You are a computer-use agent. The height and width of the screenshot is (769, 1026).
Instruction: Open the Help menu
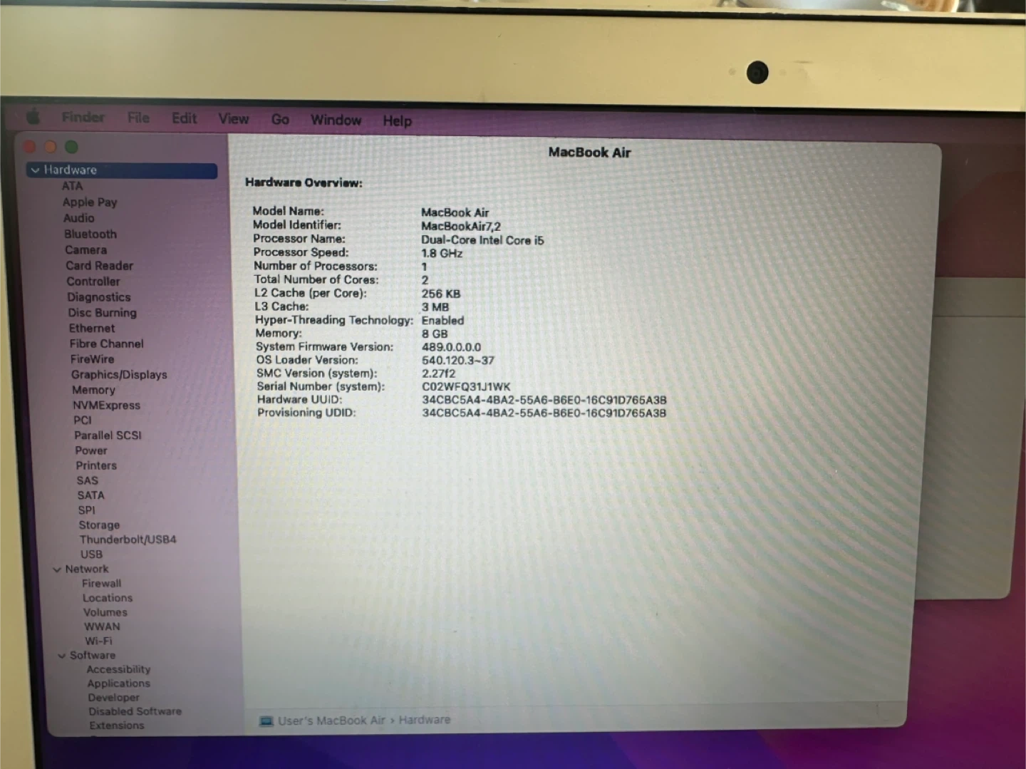pos(397,121)
